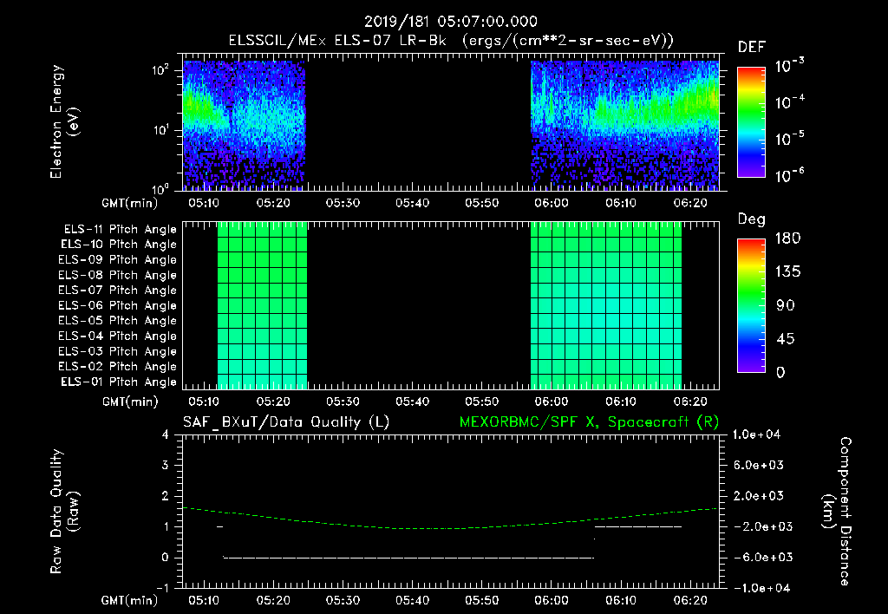Screen dimensions: 888x614
Task: Click the Electron Energy (eV) axis label
Action: tap(64, 121)
